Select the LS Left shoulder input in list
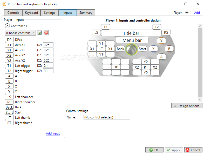Image resolution: width=204 pixels, height=154 pixels. [x=9, y=97]
